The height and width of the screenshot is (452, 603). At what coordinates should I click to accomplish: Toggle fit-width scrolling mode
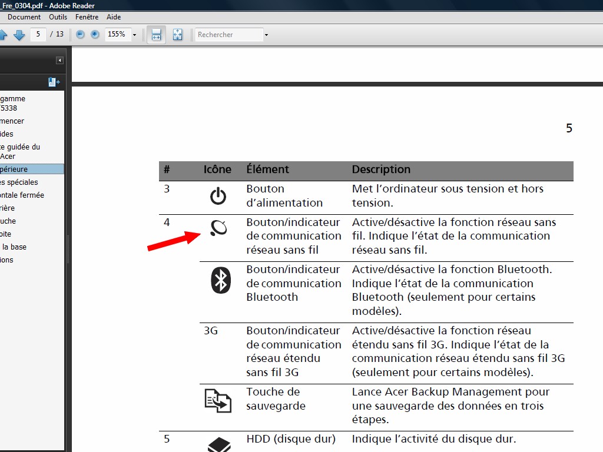[x=156, y=35]
